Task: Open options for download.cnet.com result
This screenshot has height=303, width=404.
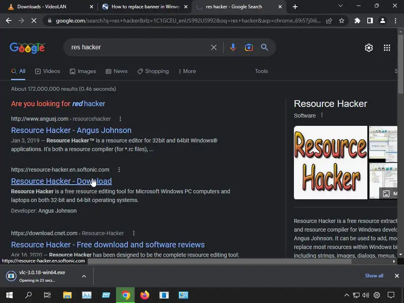Action: [x=133, y=233]
